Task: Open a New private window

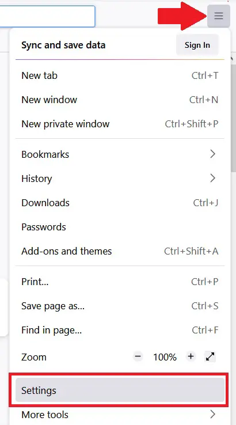Action: tap(120, 124)
